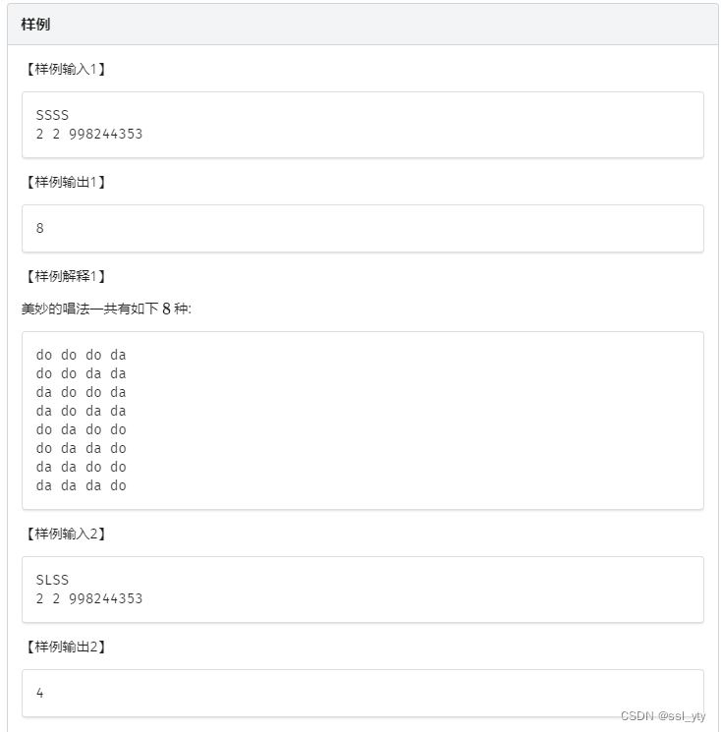Click the SSSS input line in sample 1
This screenshot has width=721, height=732.
(x=52, y=115)
